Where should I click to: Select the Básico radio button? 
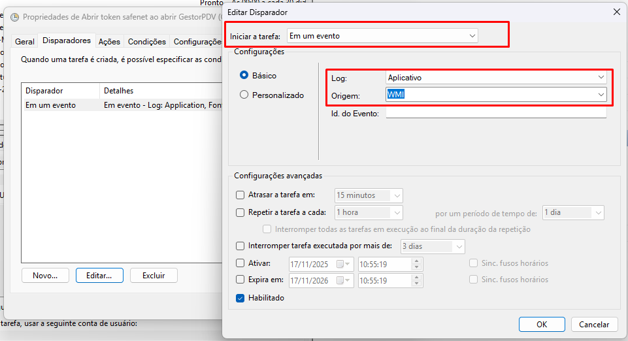click(x=245, y=76)
